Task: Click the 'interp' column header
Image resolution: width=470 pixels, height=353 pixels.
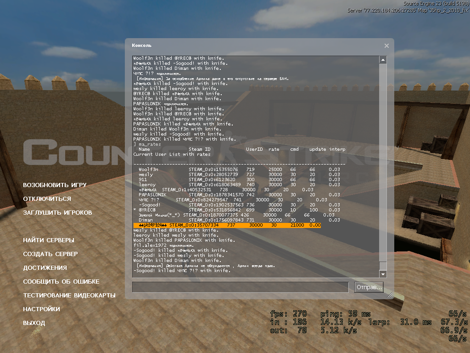Action: click(x=337, y=149)
